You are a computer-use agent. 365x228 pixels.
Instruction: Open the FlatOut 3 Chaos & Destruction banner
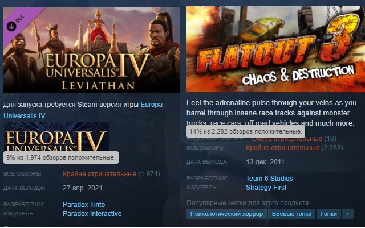(x=275, y=49)
